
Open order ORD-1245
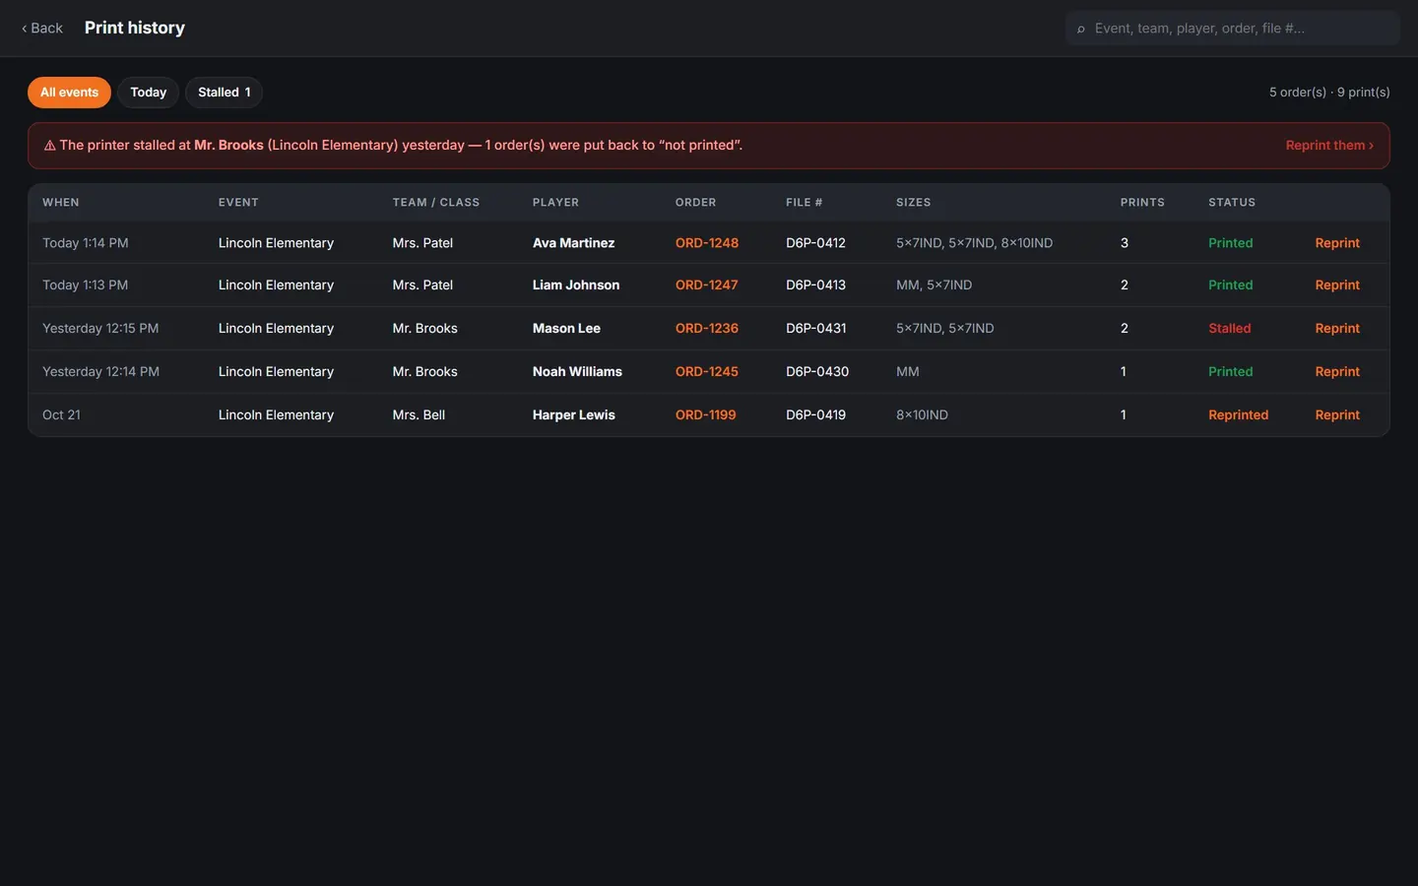tap(707, 372)
